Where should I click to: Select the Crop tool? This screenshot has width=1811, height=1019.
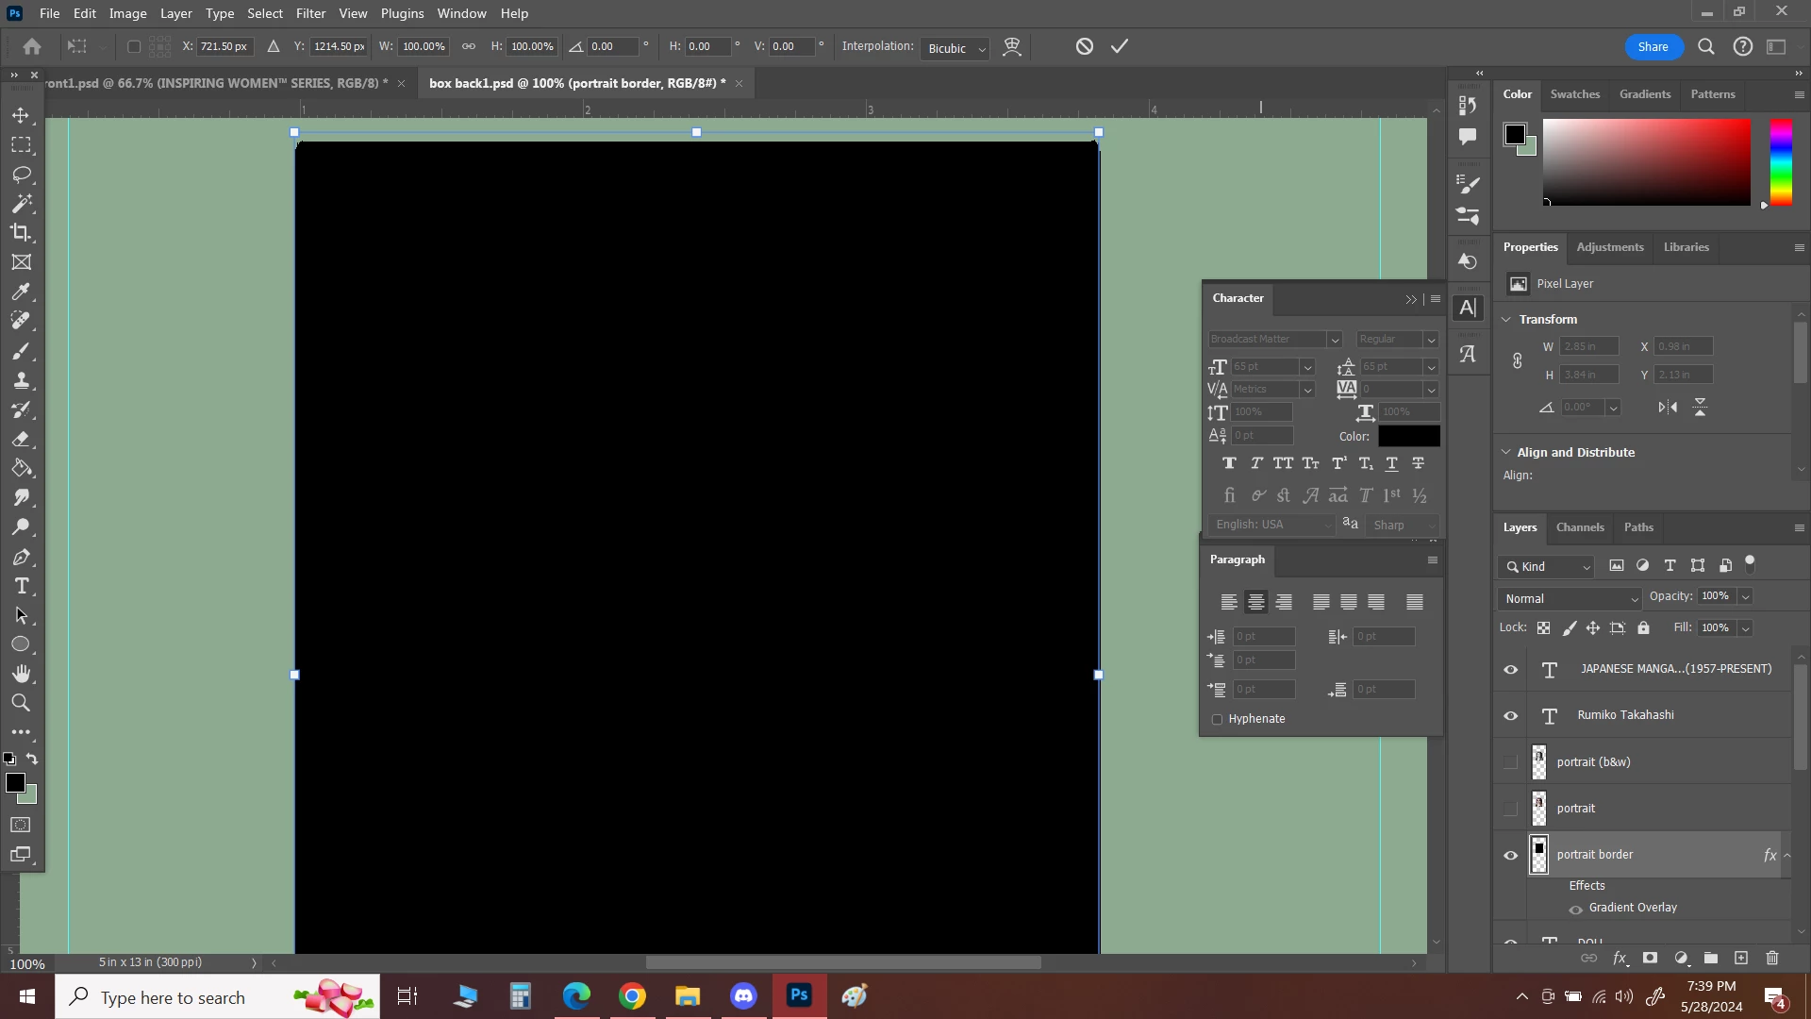[21, 233]
